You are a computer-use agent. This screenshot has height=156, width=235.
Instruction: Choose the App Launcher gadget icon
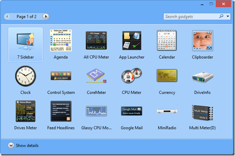(132, 41)
